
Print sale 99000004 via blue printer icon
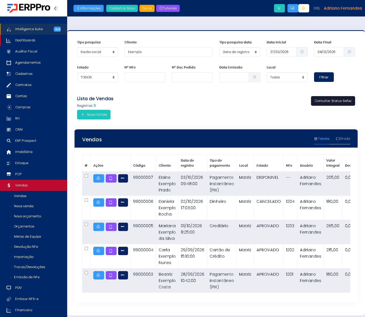(99, 251)
